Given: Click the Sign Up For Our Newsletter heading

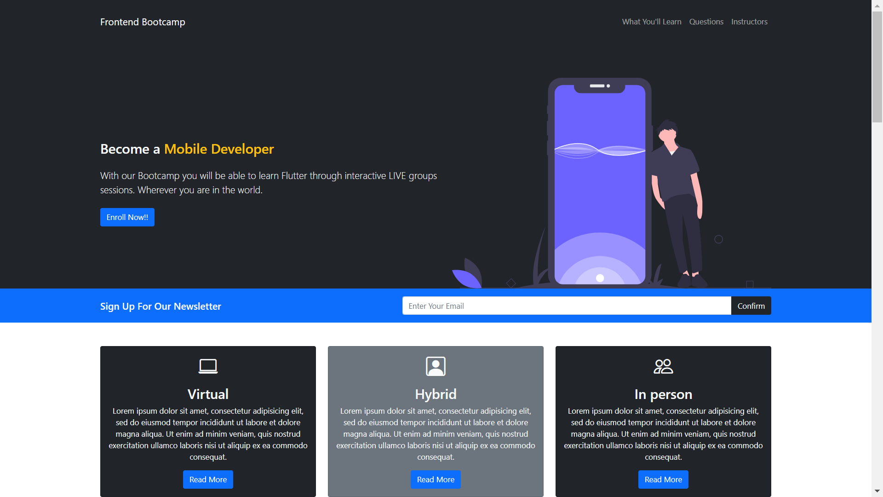Looking at the screenshot, I should tap(161, 306).
